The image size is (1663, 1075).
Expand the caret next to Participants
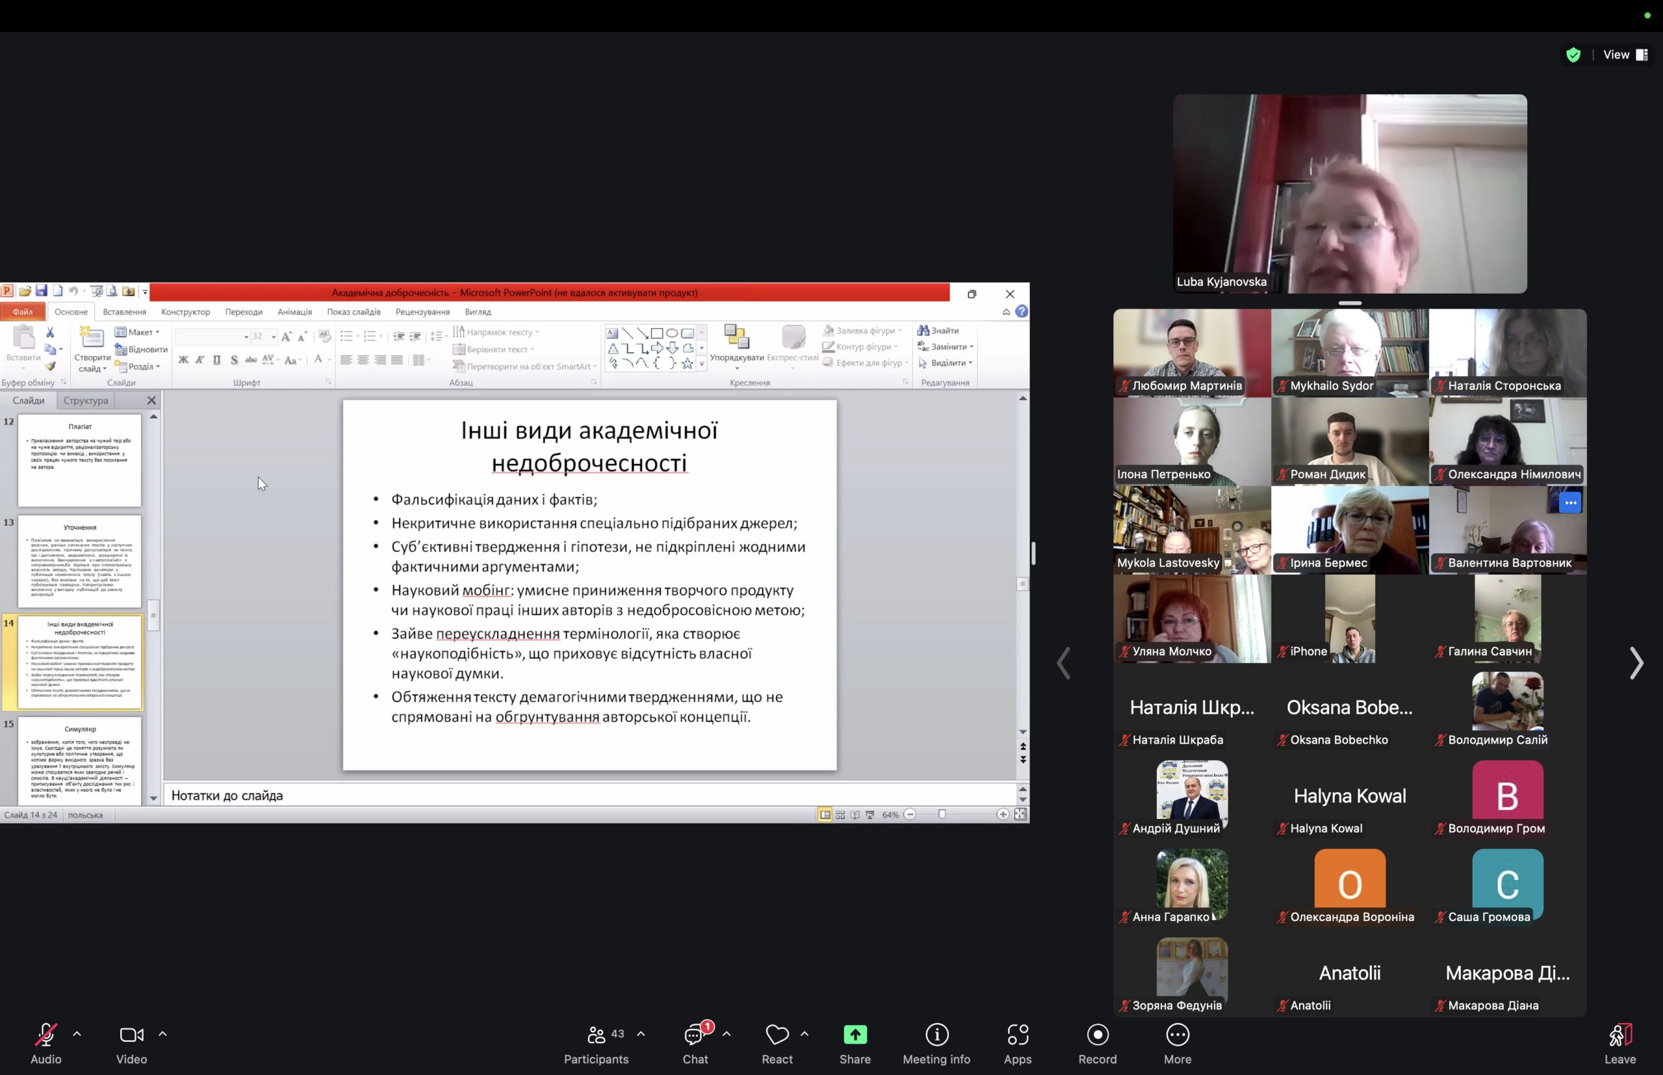(x=641, y=1035)
